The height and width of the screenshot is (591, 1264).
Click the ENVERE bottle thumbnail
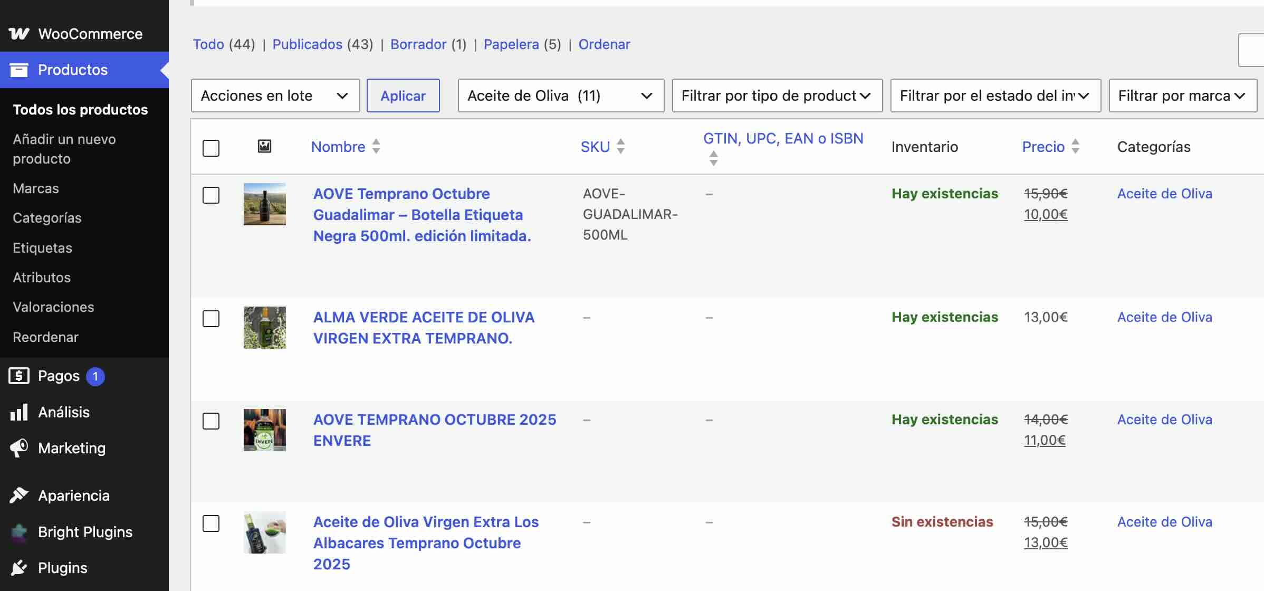tap(265, 430)
